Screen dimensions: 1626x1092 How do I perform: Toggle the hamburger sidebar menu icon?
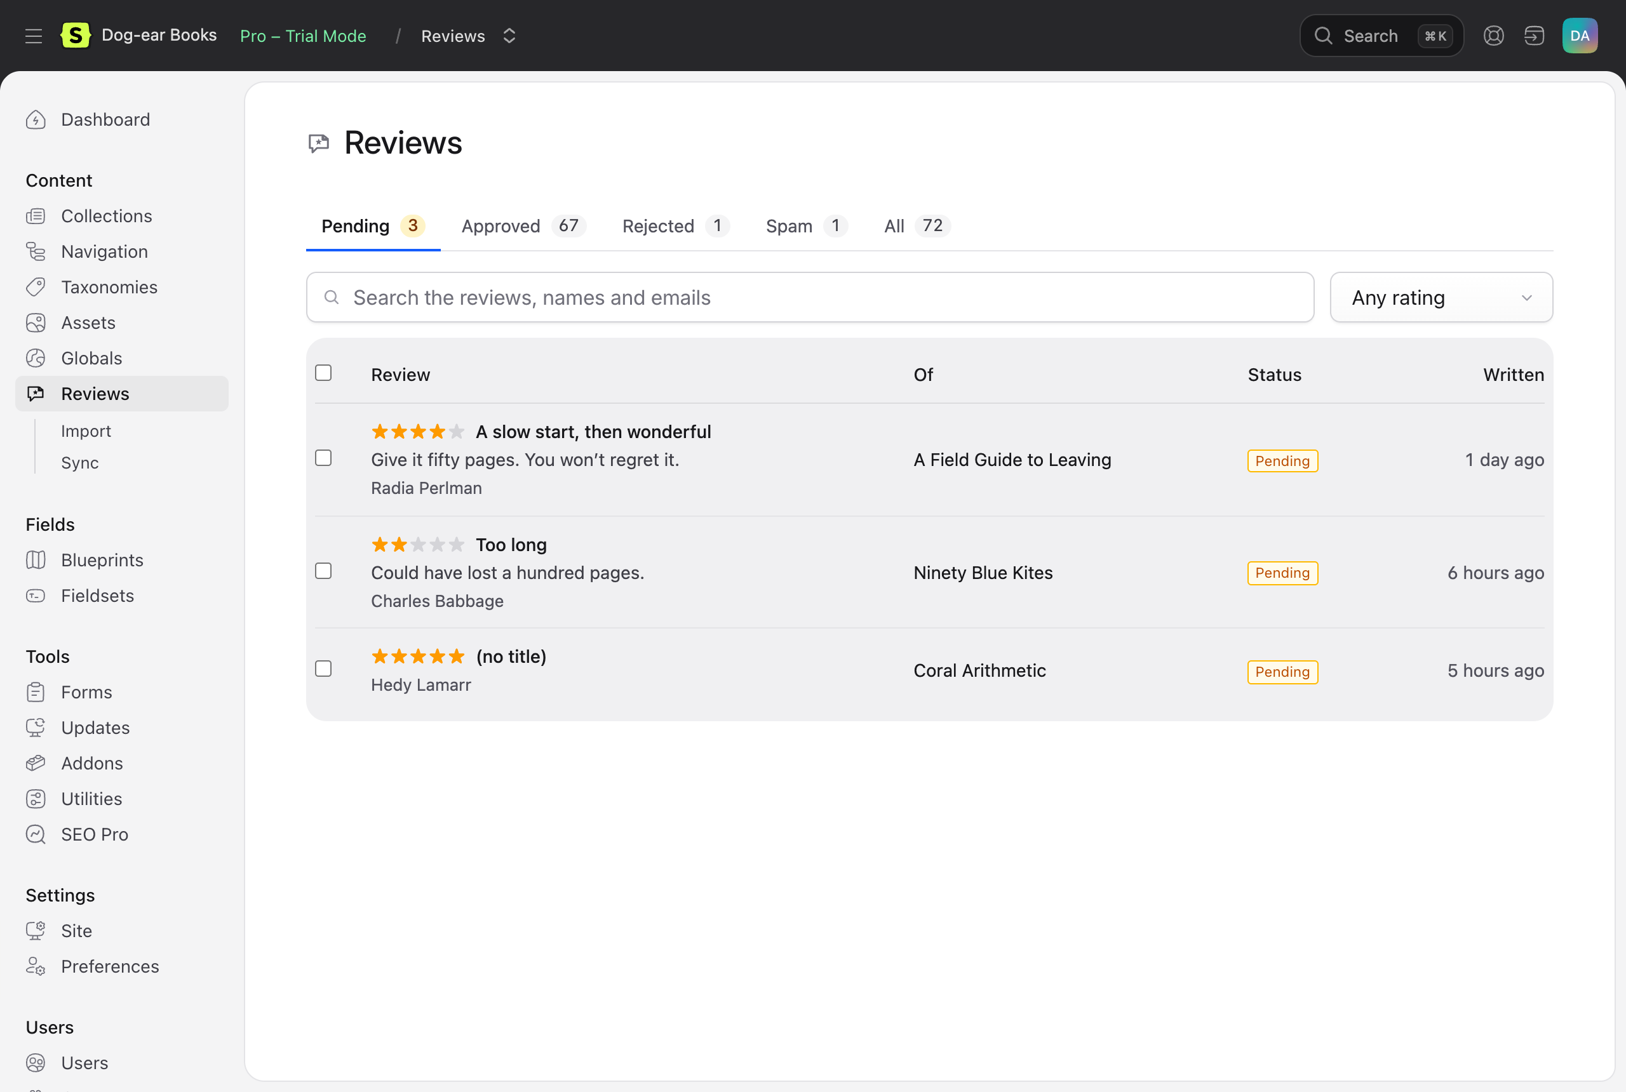34,36
